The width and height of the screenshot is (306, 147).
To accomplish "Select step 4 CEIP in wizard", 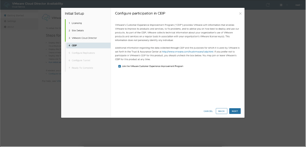I will 74,46.
